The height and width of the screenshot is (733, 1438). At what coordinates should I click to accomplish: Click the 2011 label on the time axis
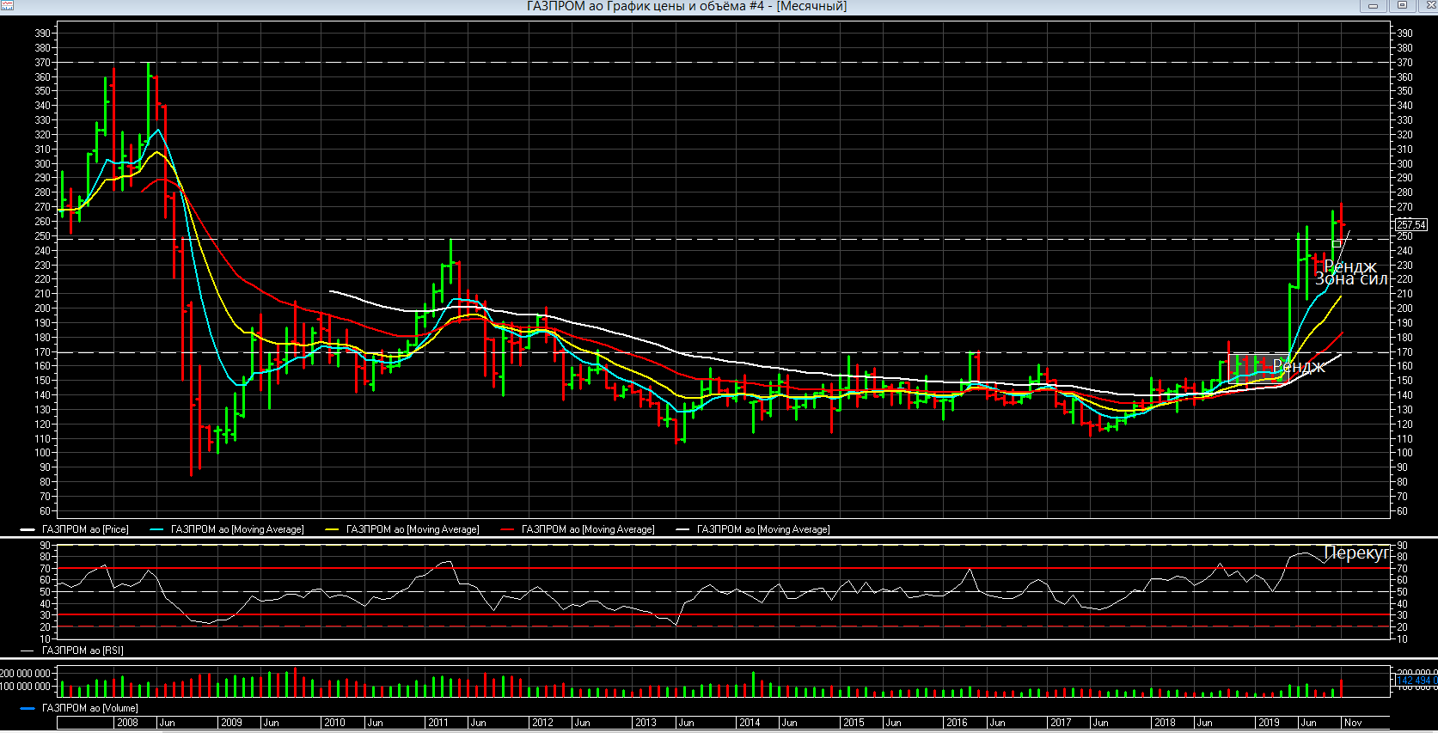pyautogui.click(x=438, y=723)
